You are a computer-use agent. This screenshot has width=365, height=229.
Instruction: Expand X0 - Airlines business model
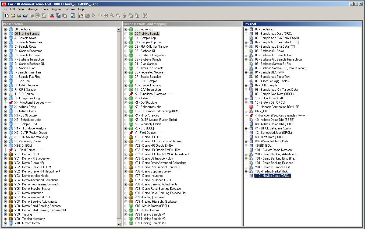click(126, 98)
